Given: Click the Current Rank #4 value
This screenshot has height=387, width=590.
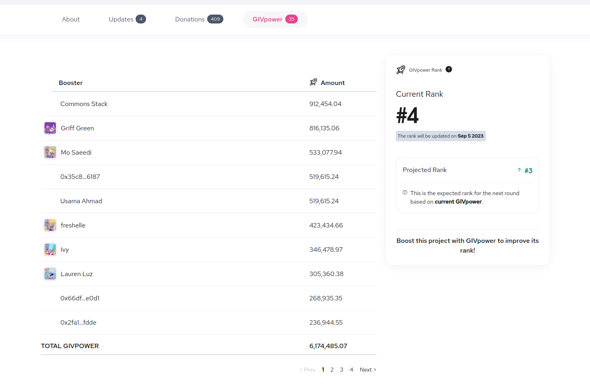Looking at the screenshot, I should [407, 115].
